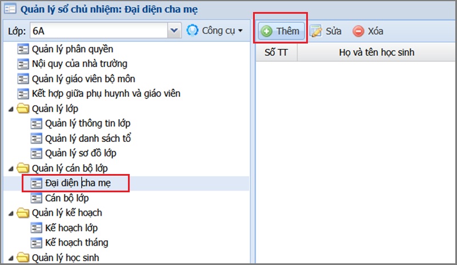Screen dimensions: 457x265
Task: Click the page icon beside Cán bộ lớp leaf
Action: tap(36, 198)
